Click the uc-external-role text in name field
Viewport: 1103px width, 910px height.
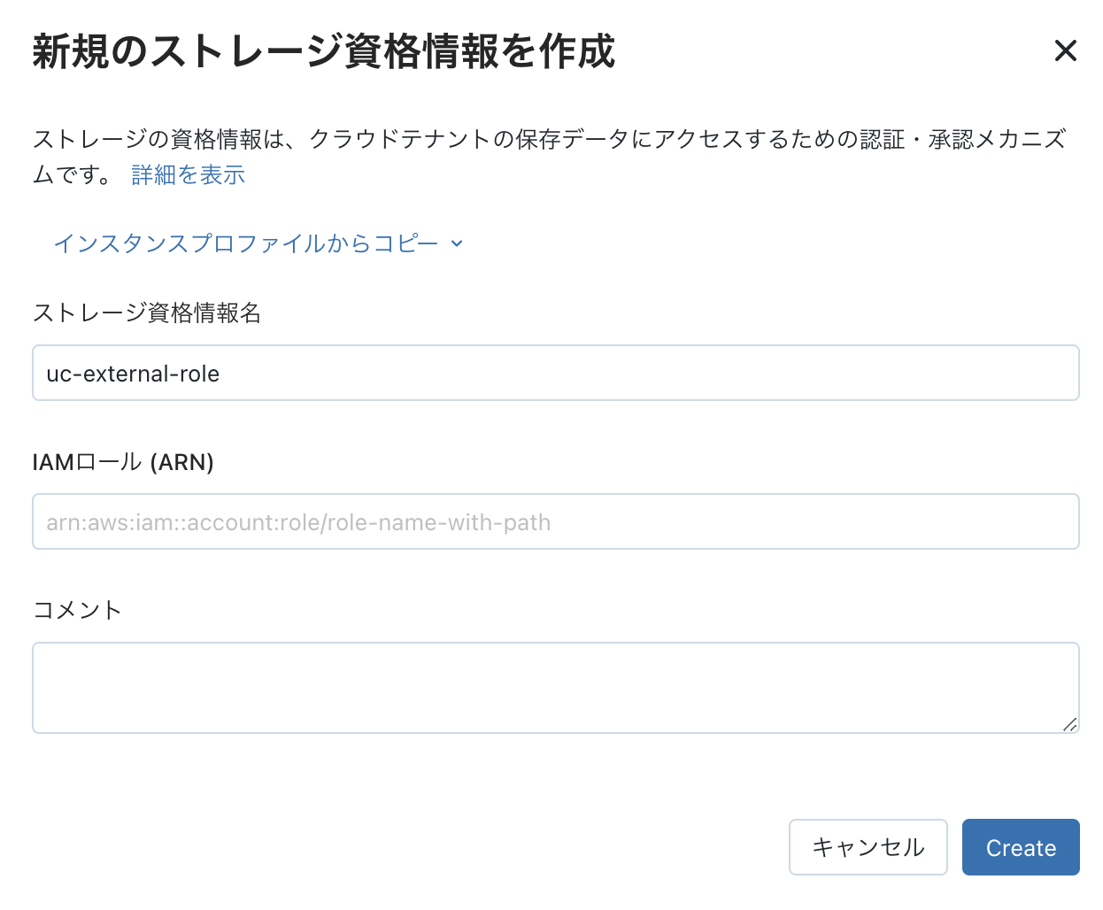point(133,374)
